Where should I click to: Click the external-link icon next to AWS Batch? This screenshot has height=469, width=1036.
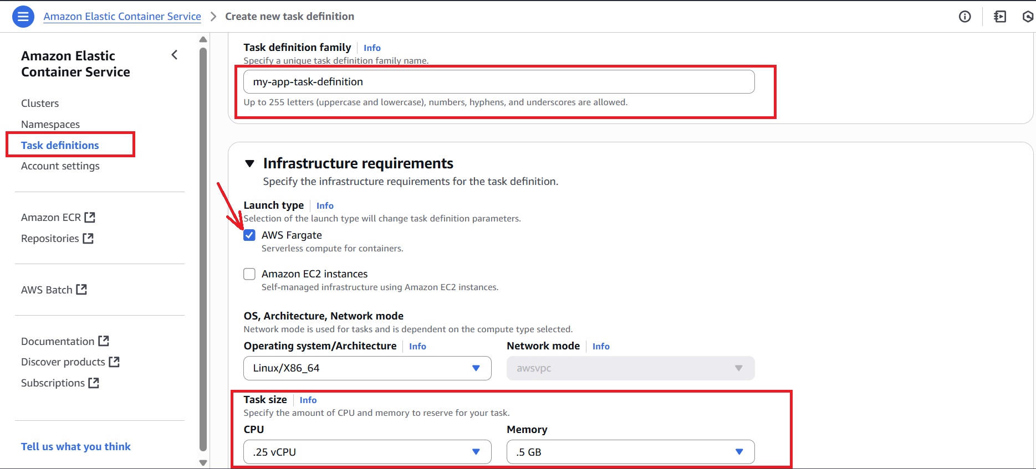click(81, 290)
